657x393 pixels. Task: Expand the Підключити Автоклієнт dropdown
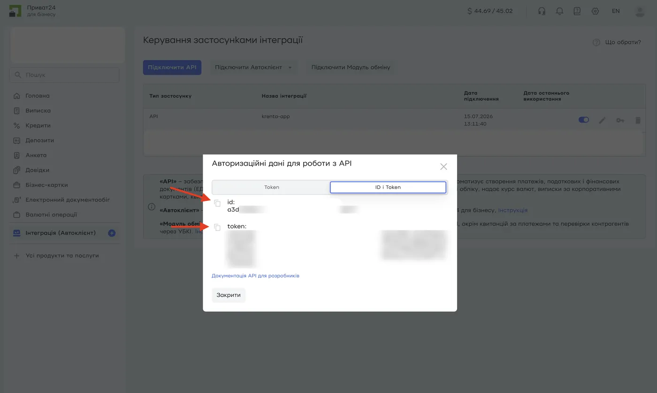point(253,67)
